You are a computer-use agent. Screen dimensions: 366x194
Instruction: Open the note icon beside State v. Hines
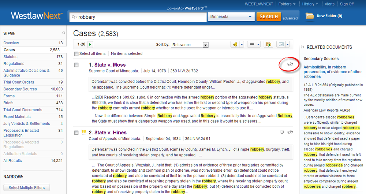[x=282, y=132]
